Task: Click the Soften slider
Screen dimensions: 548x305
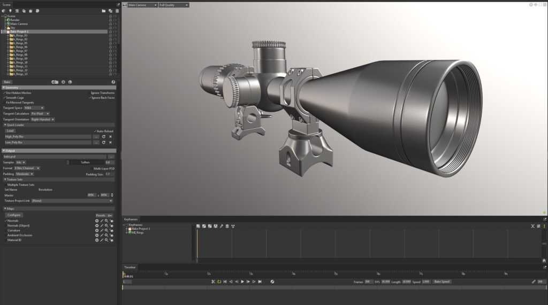Action: pyautogui.click(x=85, y=162)
